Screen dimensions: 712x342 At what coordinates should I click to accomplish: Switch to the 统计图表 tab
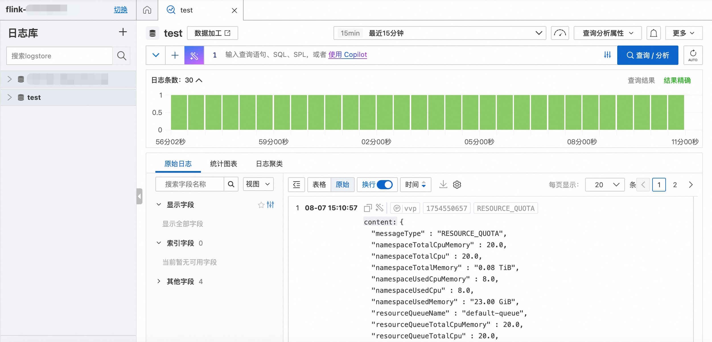pyautogui.click(x=223, y=164)
